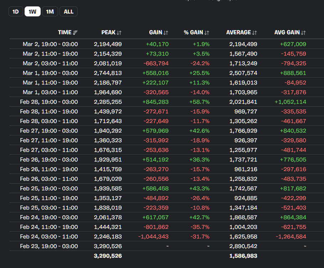Select the +58.7% gain cell

(x=200, y=102)
